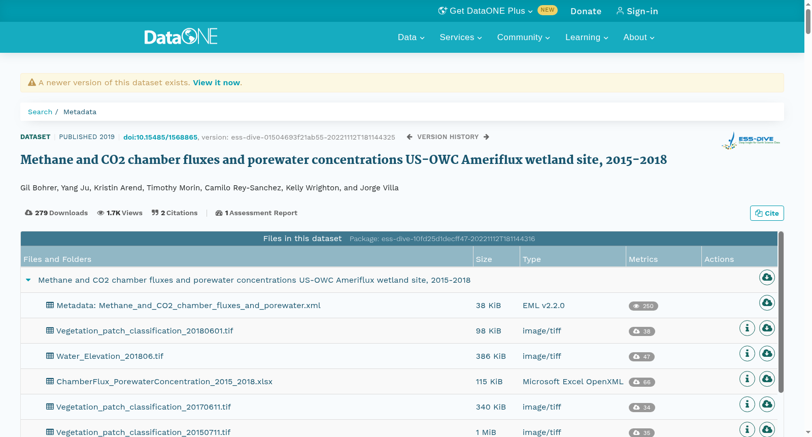Download Water_Elevation_201806.tif

point(767,353)
